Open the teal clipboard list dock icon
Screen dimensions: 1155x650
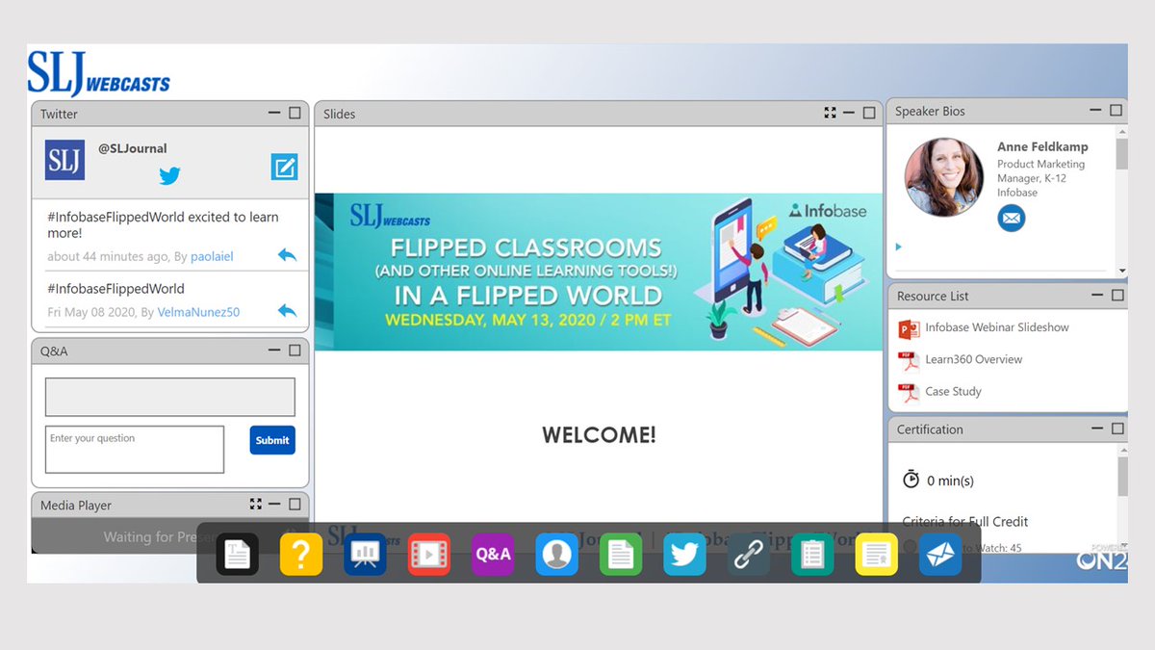pyautogui.click(x=812, y=554)
